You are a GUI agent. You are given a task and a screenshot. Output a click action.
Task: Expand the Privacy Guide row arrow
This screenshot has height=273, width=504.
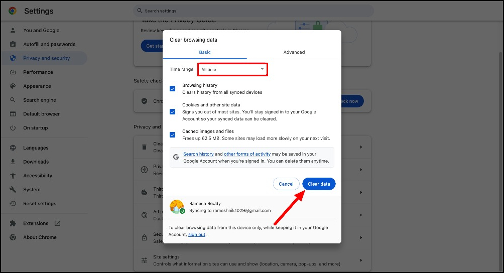coord(361,170)
